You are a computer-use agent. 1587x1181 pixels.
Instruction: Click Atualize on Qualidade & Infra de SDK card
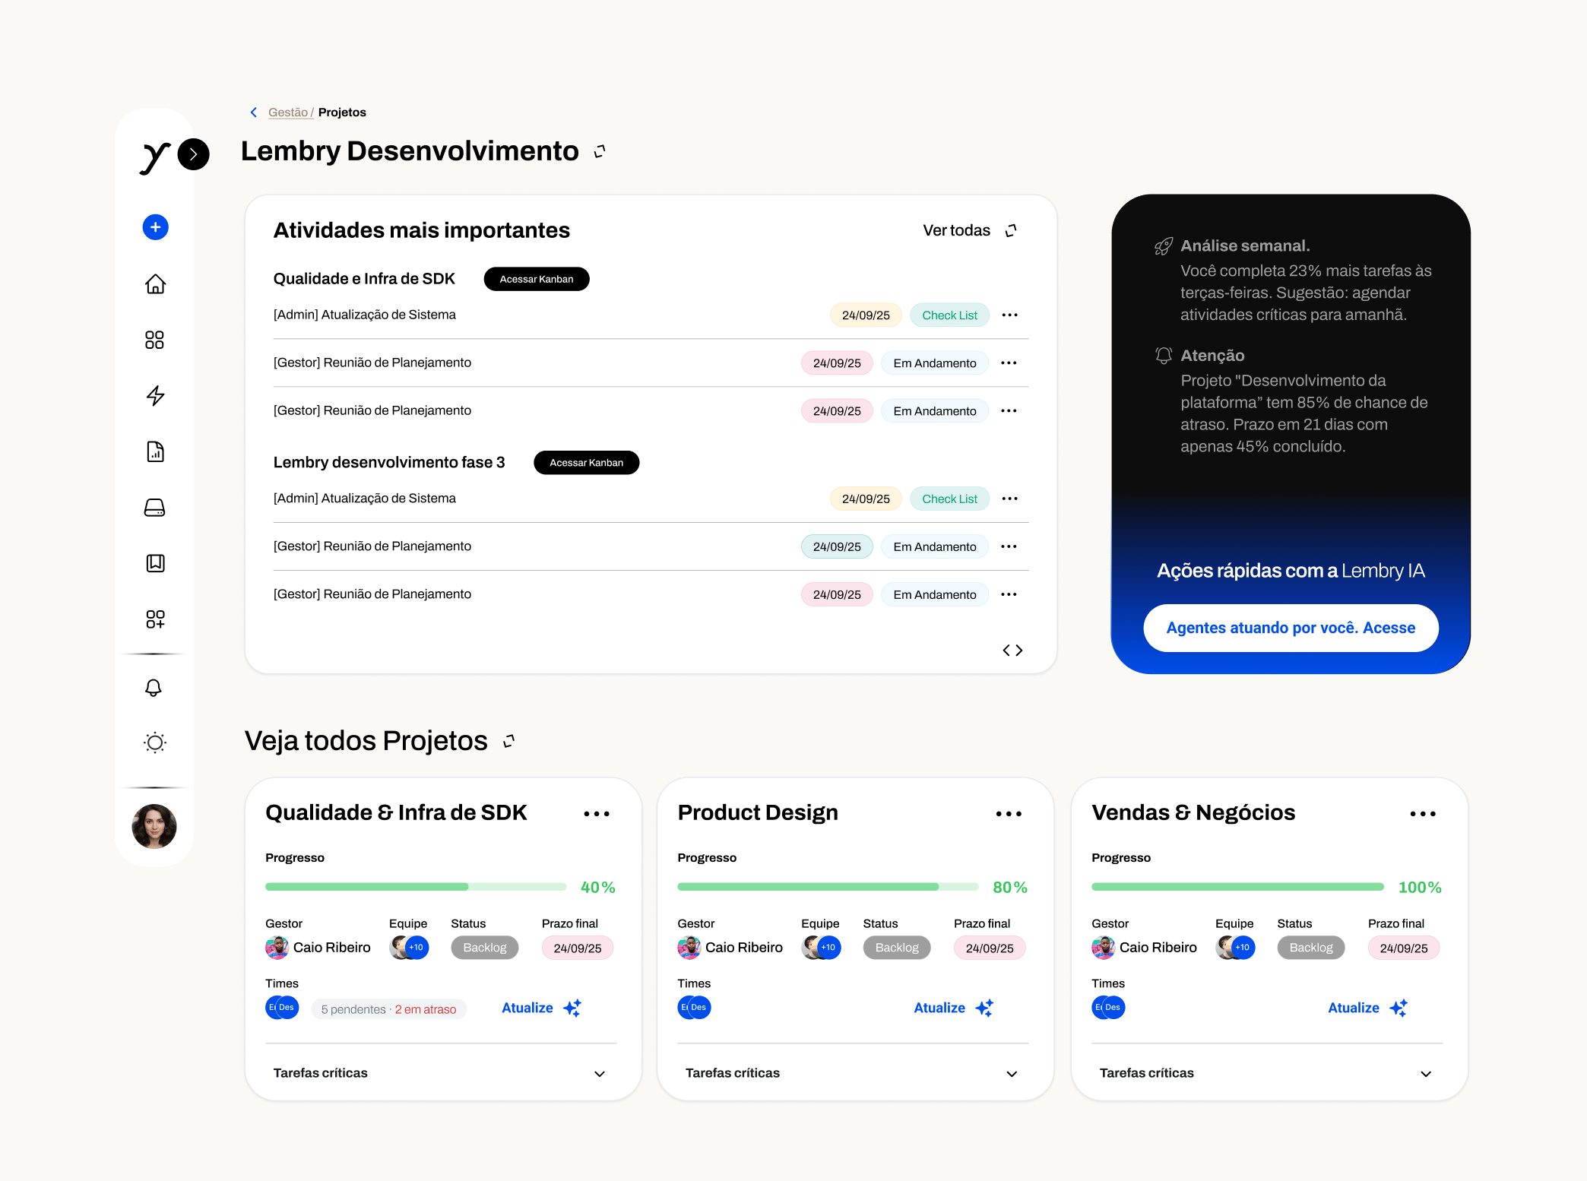coord(541,1008)
